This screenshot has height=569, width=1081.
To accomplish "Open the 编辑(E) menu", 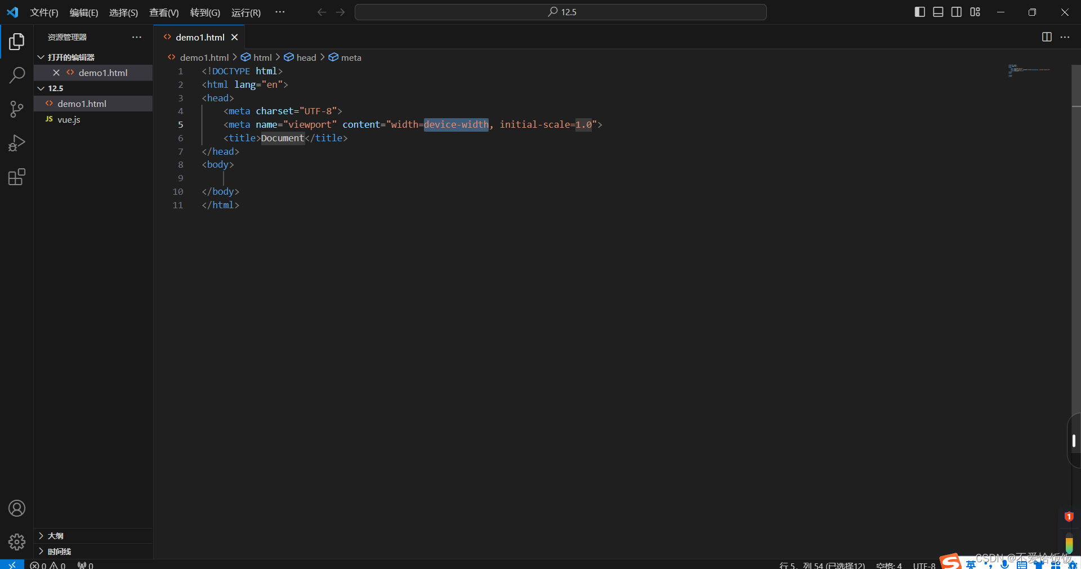I will [84, 12].
